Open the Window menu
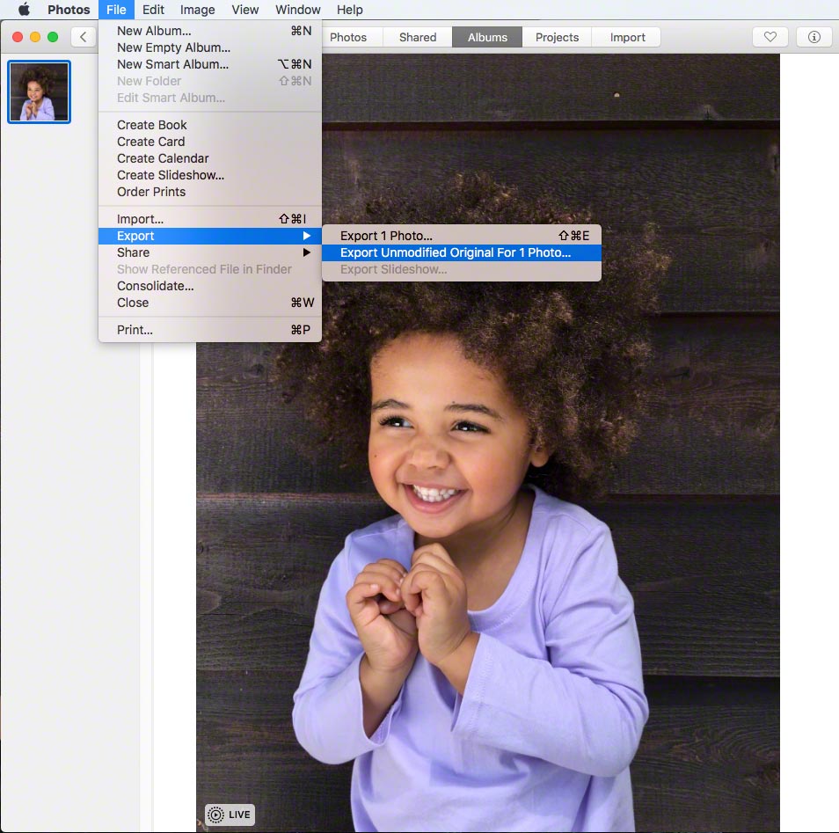 pos(297,10)
